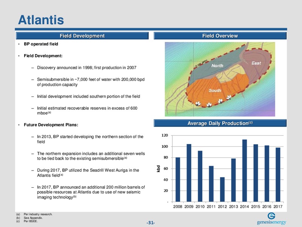This screenshot has height=227, width=302.
Task: Click 'In 2013, BP started developing' bullet
Action: (90, 139)
